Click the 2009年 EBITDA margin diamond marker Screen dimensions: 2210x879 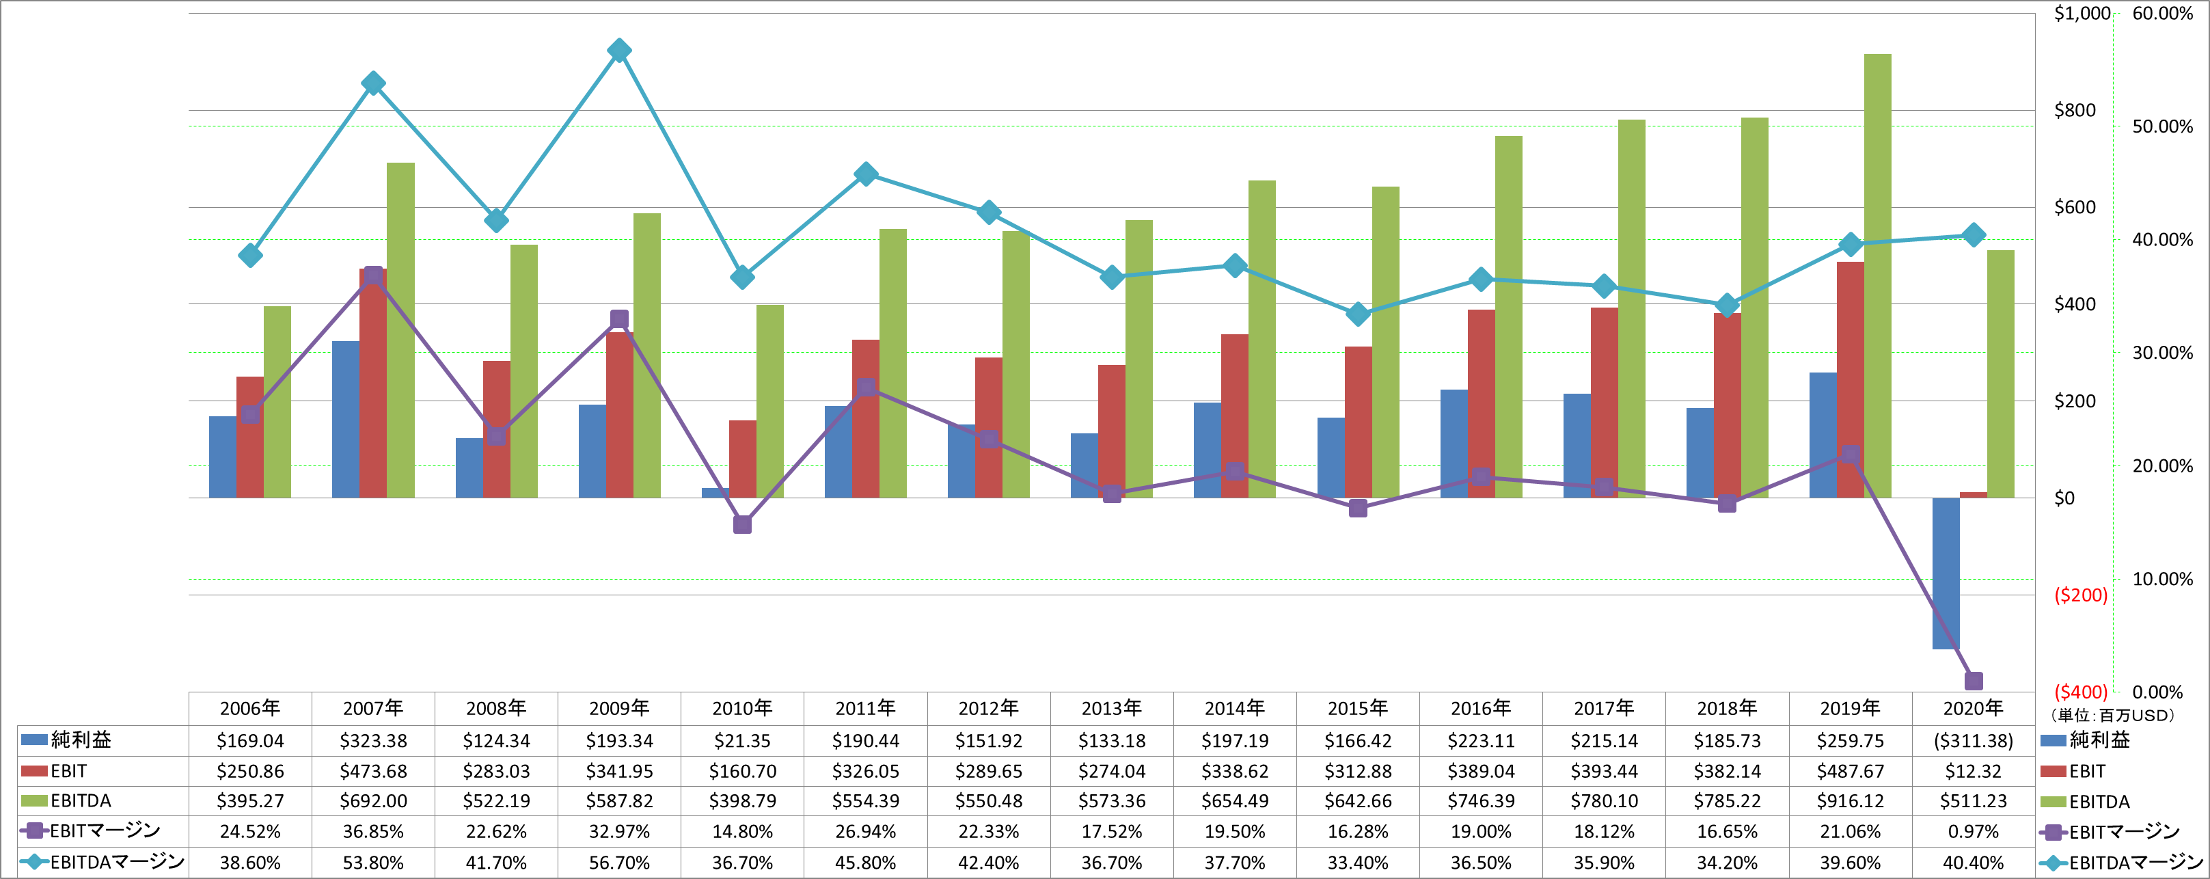(619, 51)
